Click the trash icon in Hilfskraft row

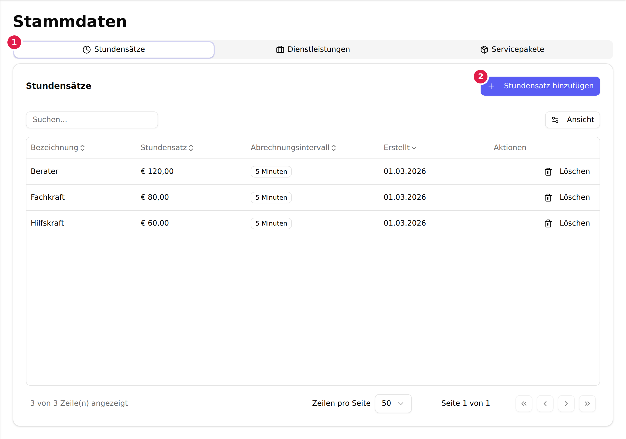[x=548, y=223]
